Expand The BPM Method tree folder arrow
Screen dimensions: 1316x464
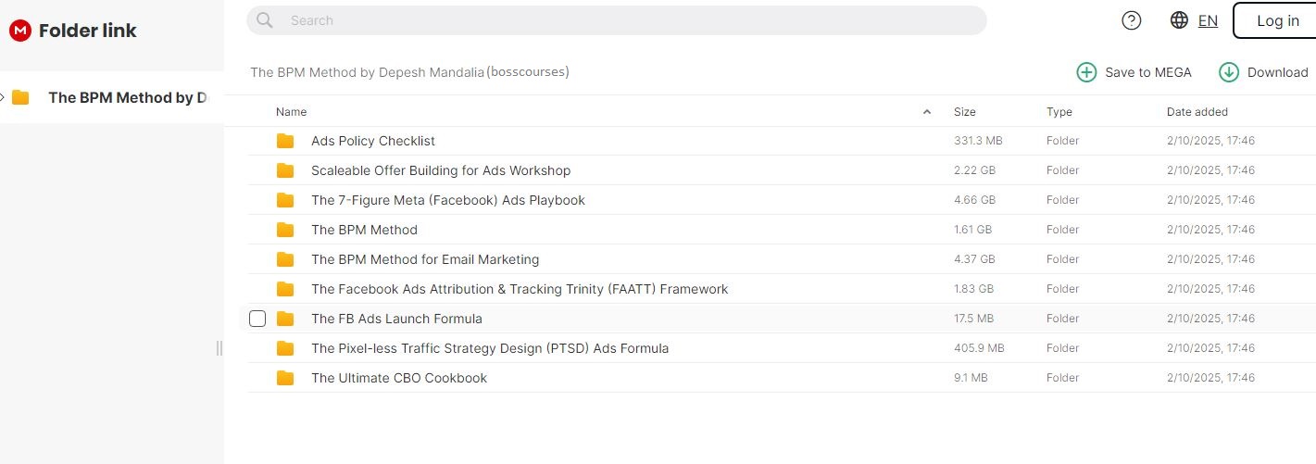pyautogui.click(x=3, y=97)
